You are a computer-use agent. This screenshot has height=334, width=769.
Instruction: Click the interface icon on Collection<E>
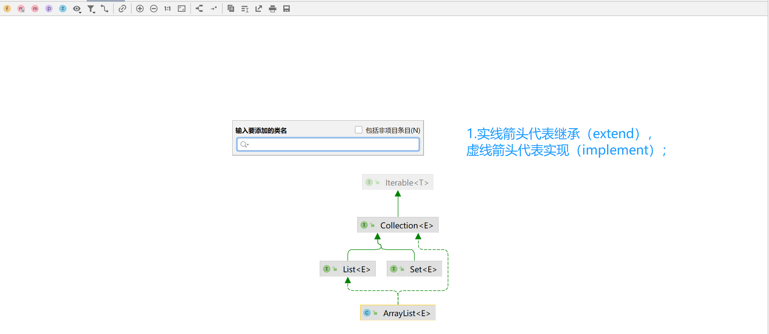click(x=364, y=225)
